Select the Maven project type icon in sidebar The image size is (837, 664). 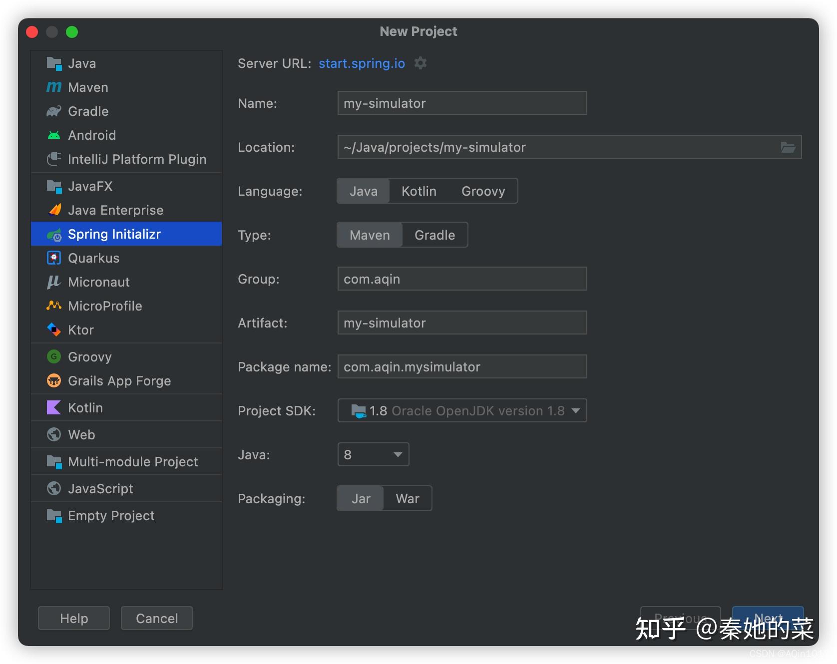[x=54, y=87]
